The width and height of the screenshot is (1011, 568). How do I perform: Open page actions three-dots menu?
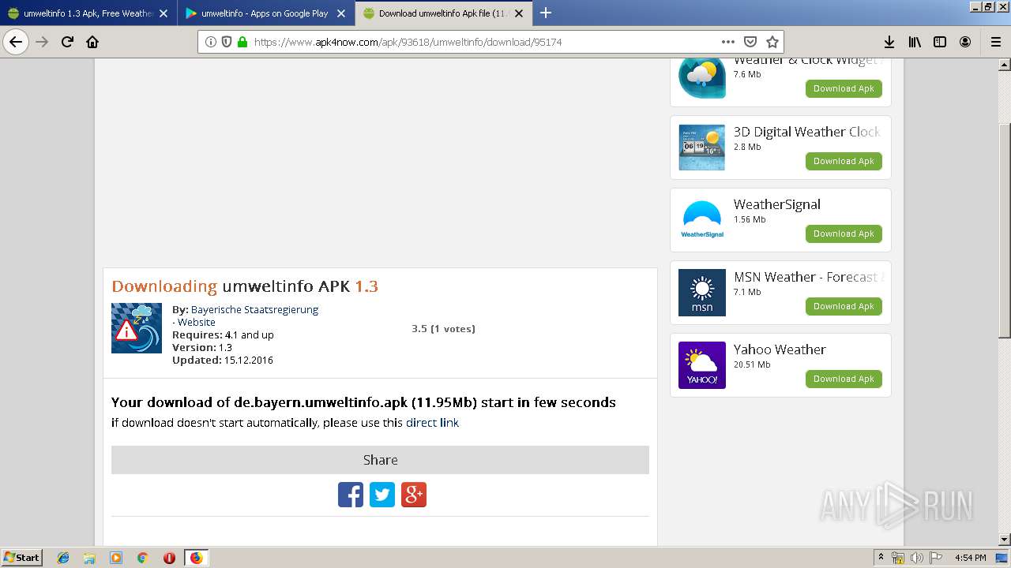click(x=728, y=42)
